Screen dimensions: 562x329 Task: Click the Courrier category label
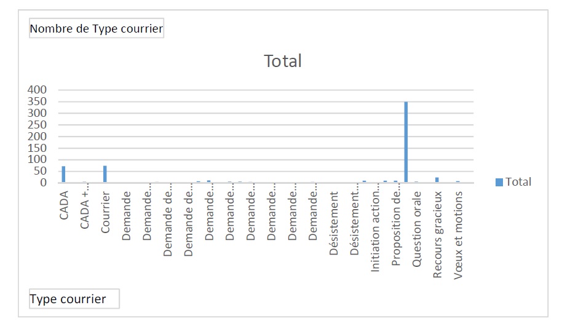(x=105, y=213)
